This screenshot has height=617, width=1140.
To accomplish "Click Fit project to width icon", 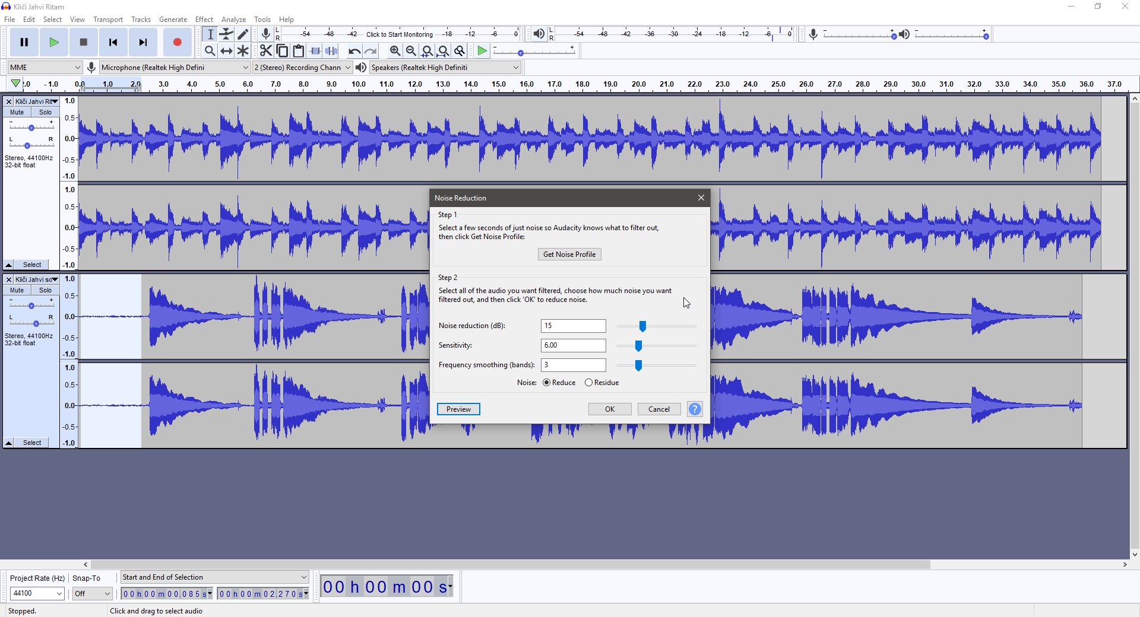I will (443, 51).
